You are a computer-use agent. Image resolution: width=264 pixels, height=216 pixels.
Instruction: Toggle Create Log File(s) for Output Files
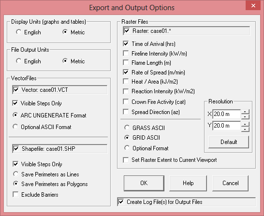coord(121,202)
